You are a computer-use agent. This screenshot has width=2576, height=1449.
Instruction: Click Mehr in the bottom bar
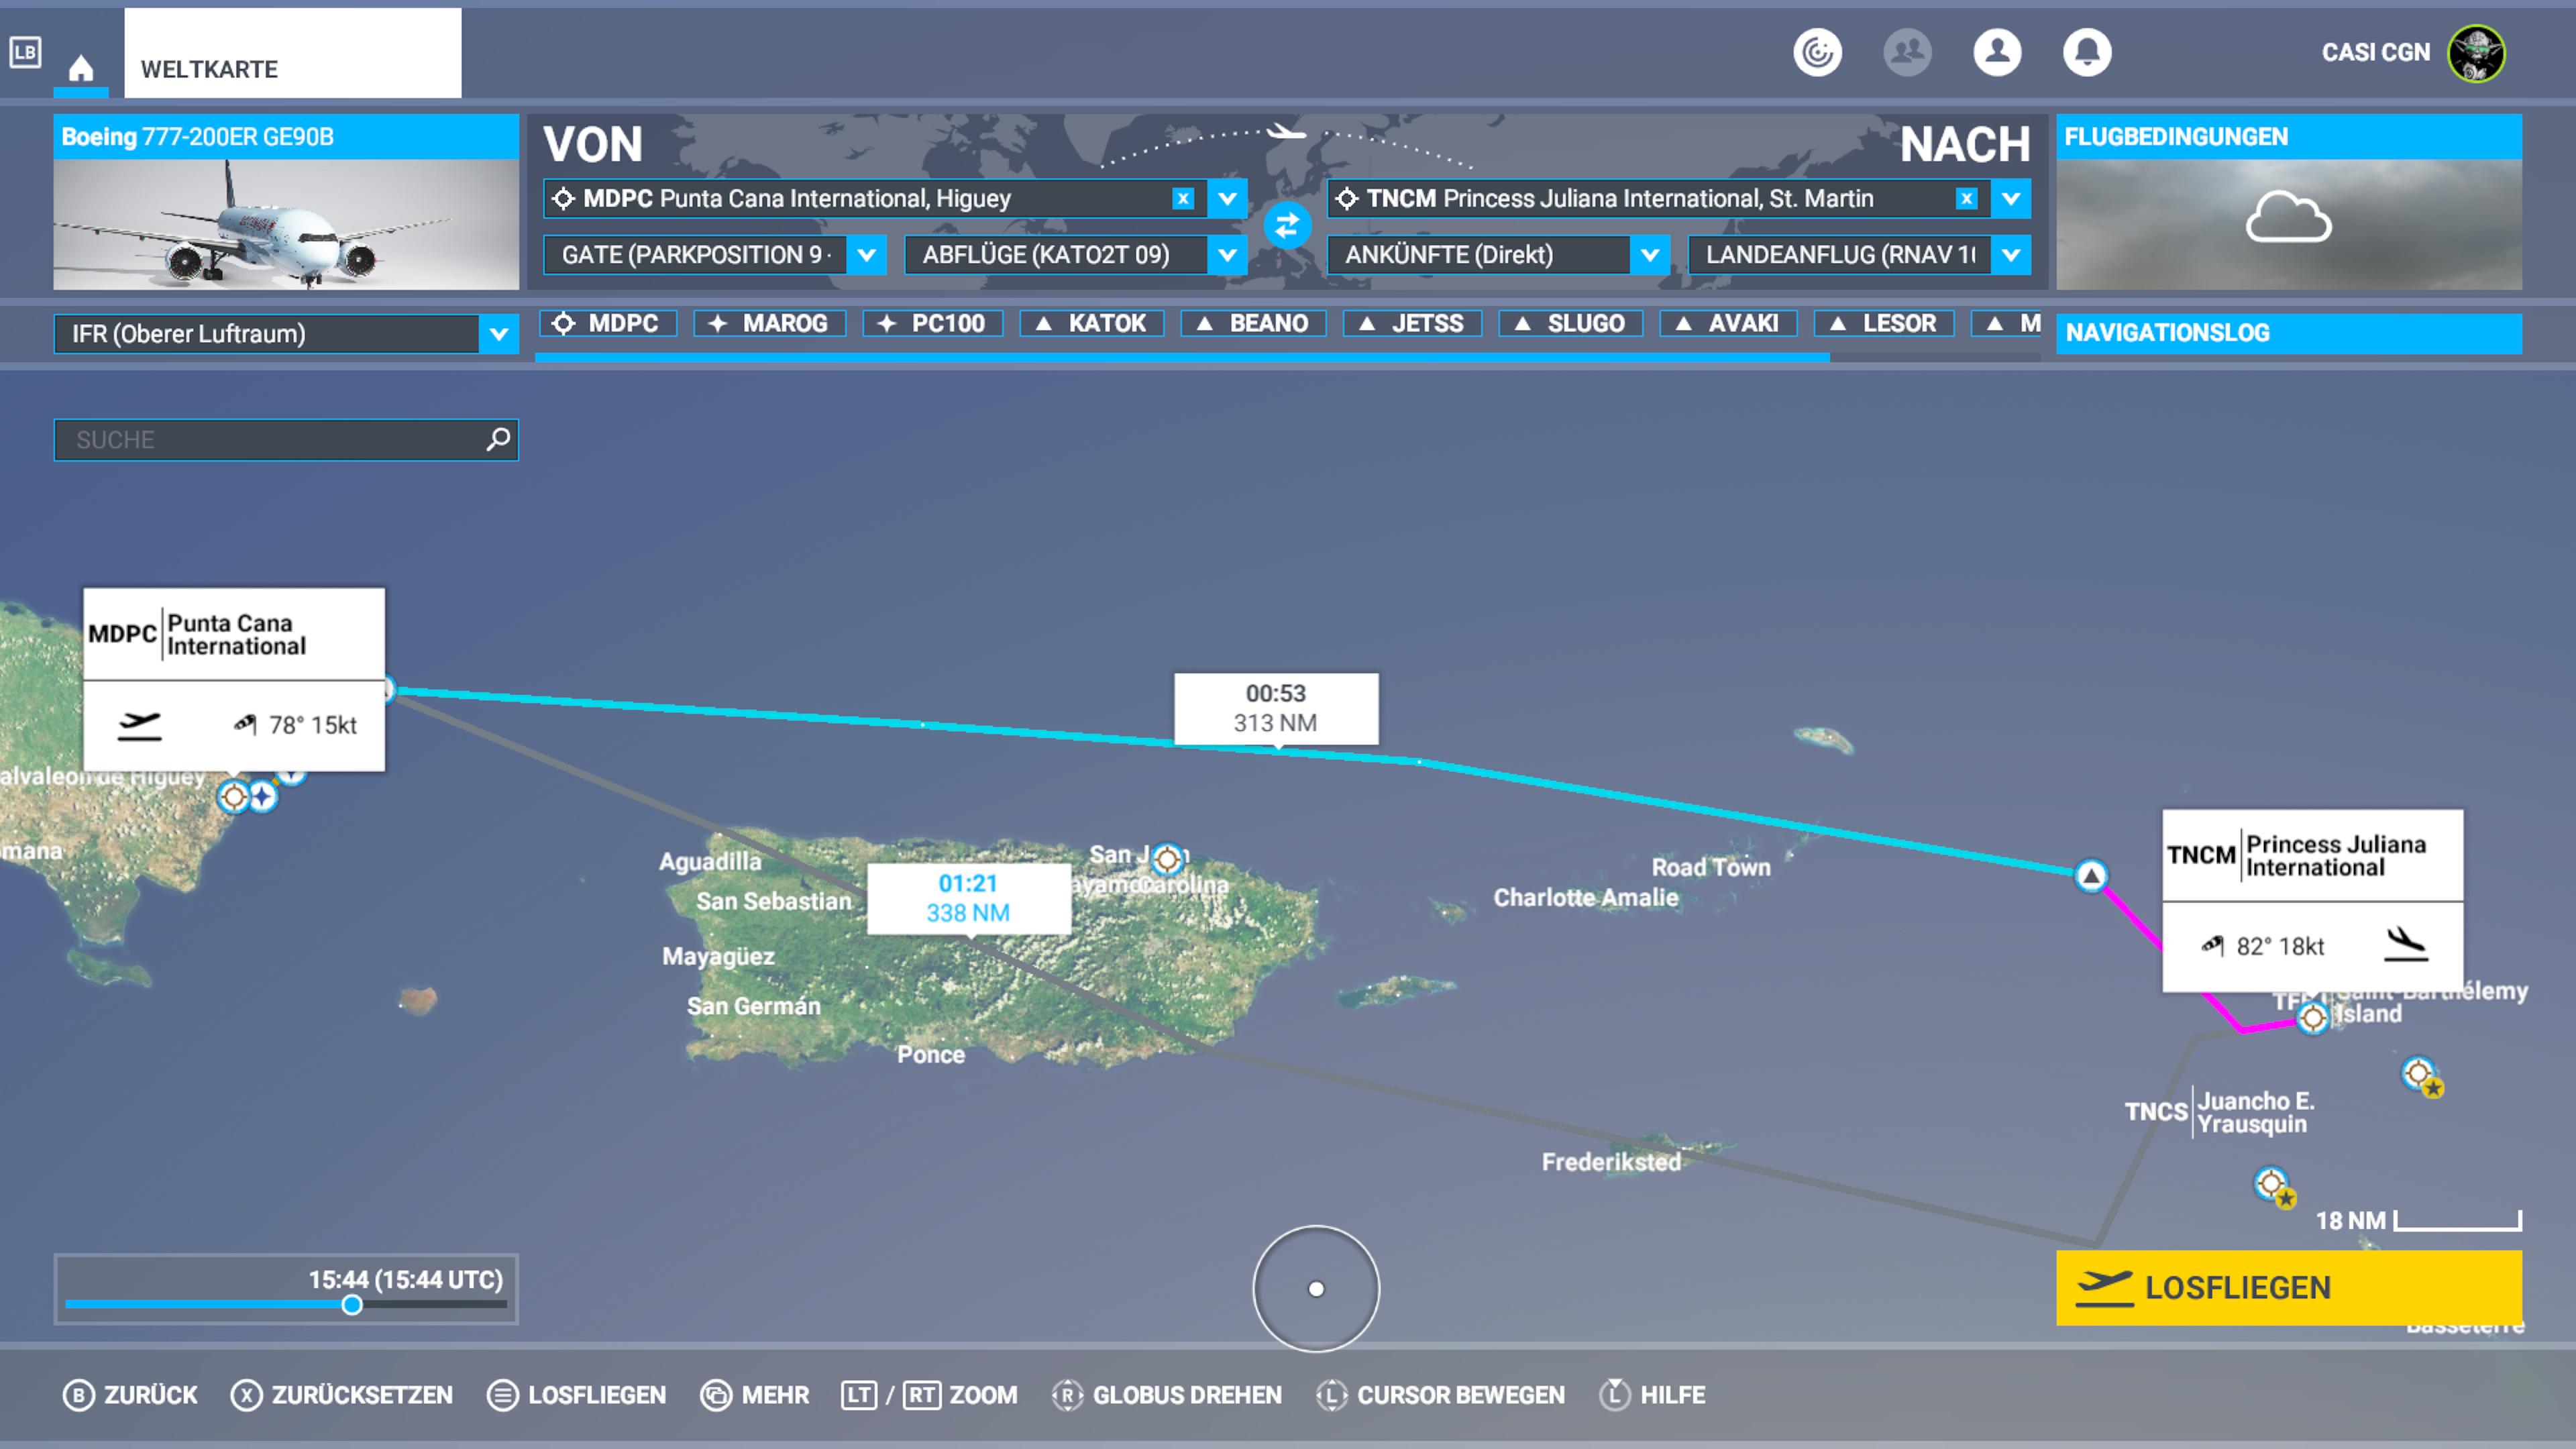(755, 1394)
